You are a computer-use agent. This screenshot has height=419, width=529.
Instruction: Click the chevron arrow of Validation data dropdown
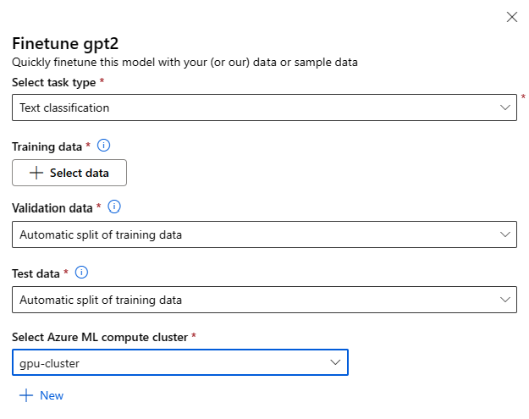pos(505,234)
